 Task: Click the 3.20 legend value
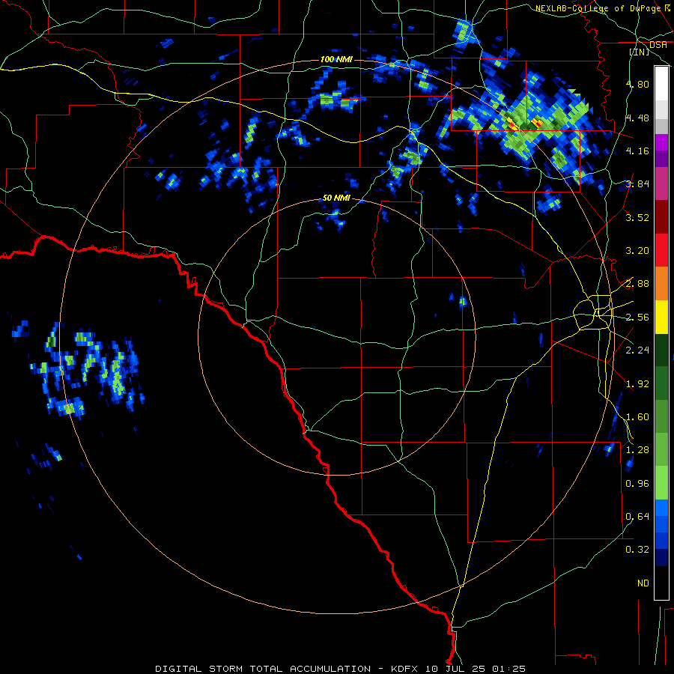[x=637, y=251]
